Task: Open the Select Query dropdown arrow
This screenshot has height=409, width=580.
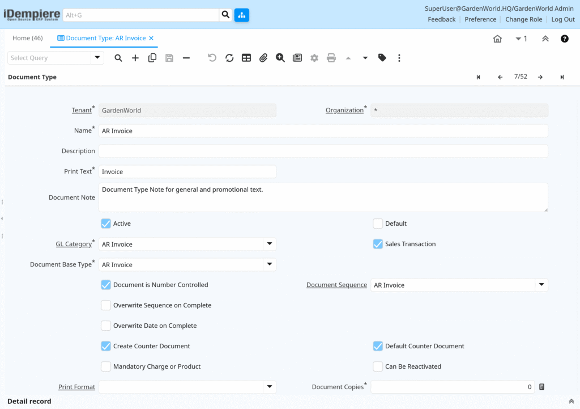Action: (97, 58)
